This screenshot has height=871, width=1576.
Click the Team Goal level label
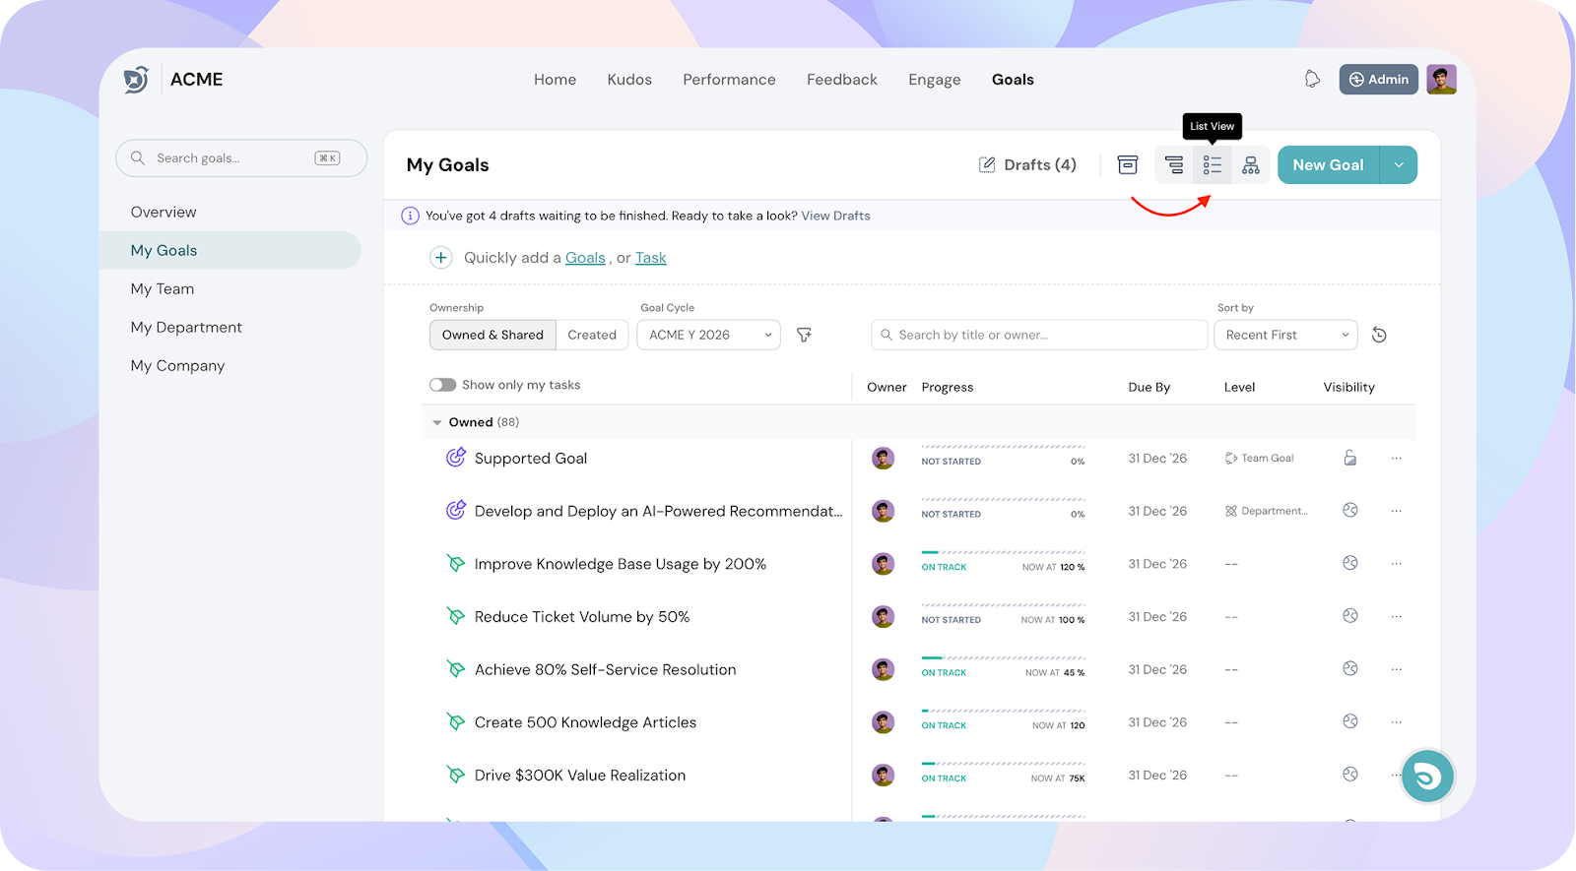1259,458
